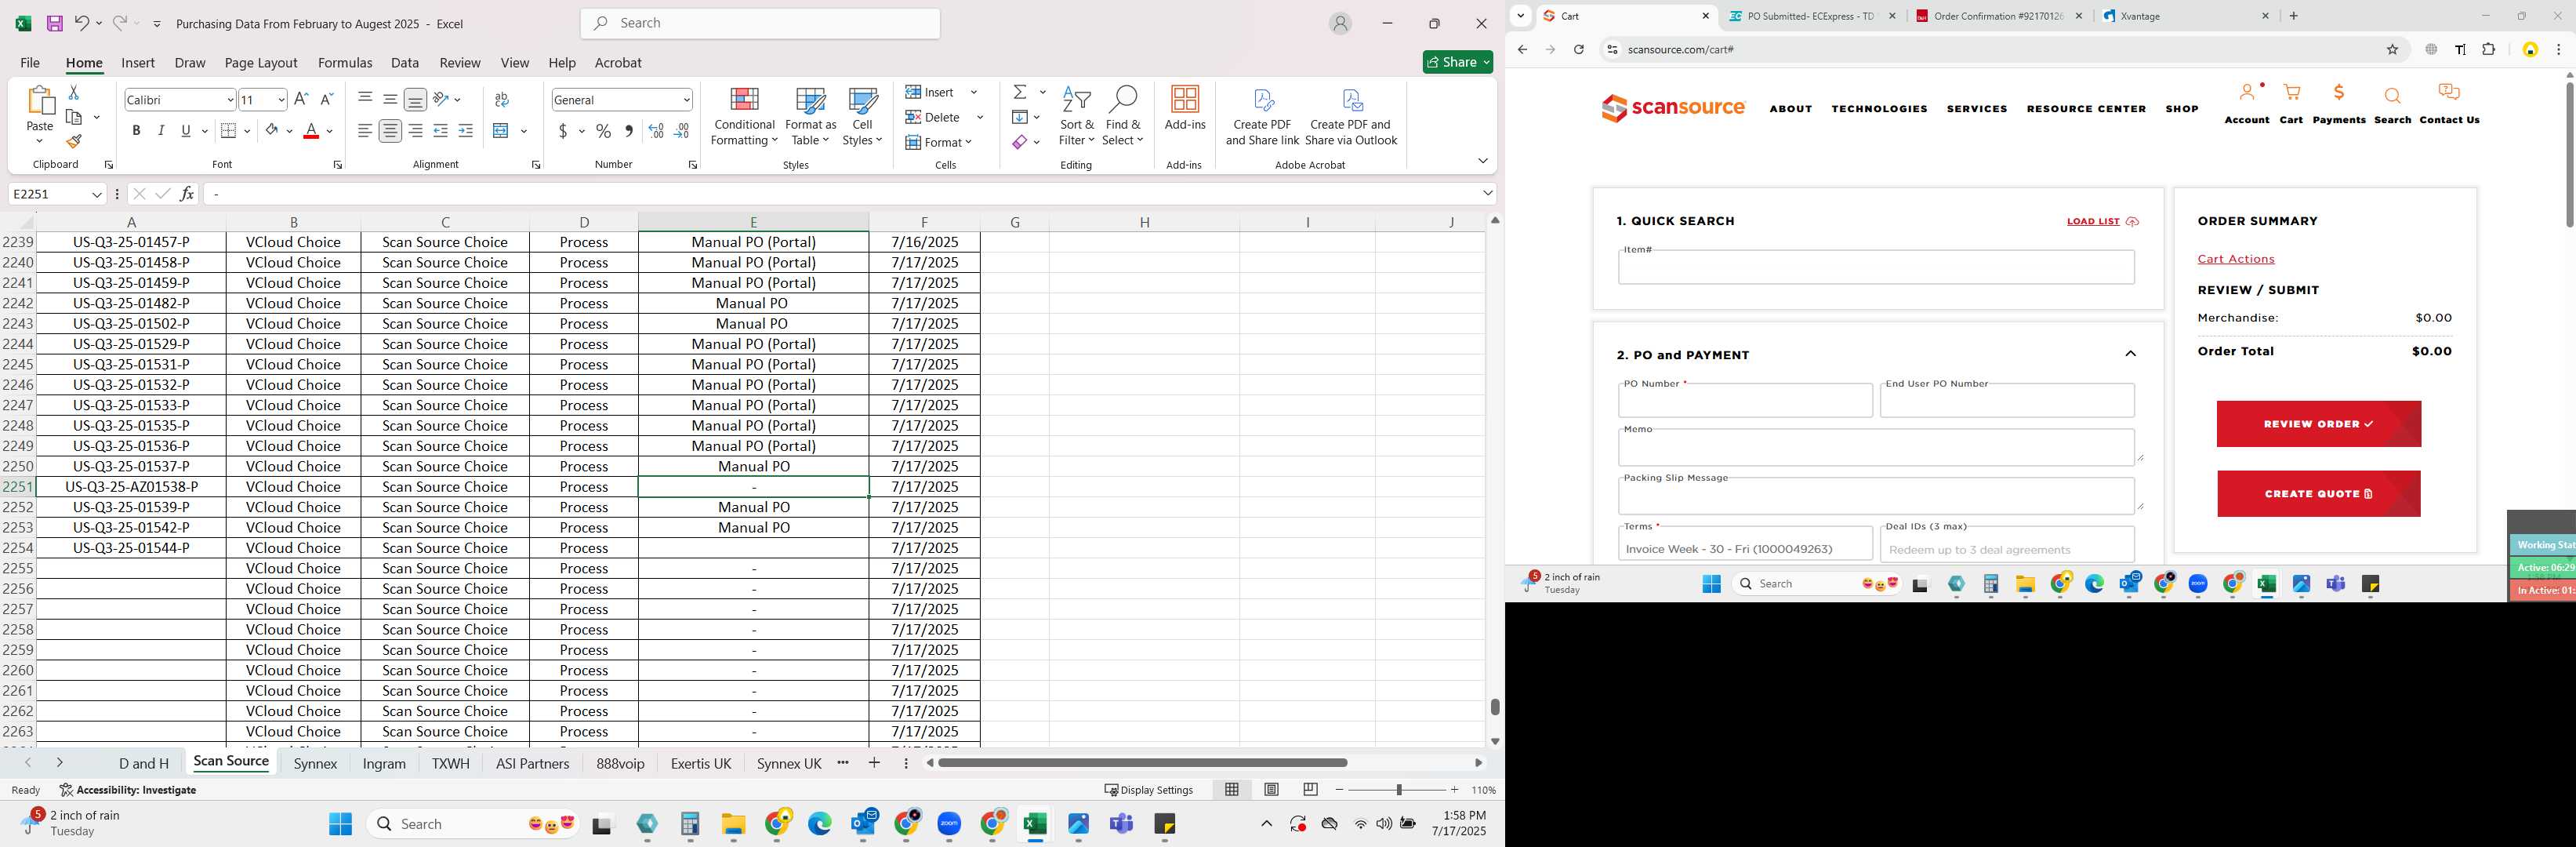
Task: Toggle Italic formatting
Action: pos(161,131)
